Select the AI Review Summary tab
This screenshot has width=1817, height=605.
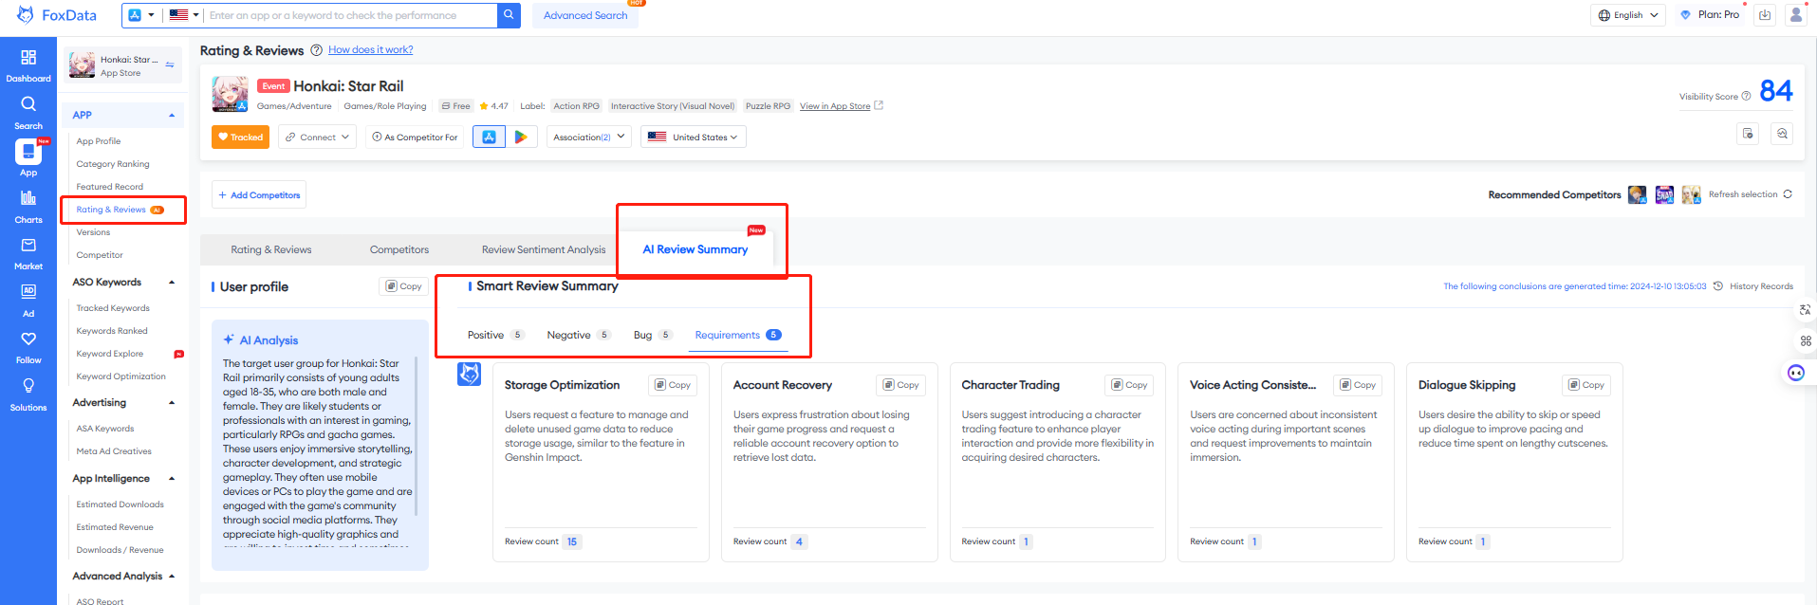[695, 250]
